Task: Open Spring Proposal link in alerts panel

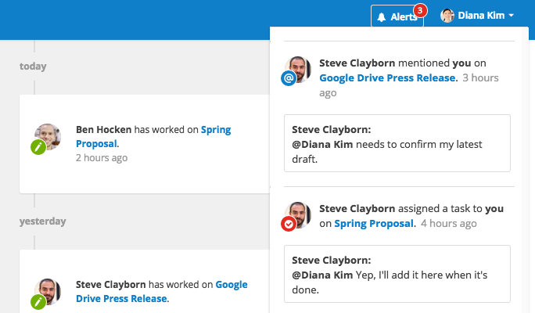Action: point(374,224)
